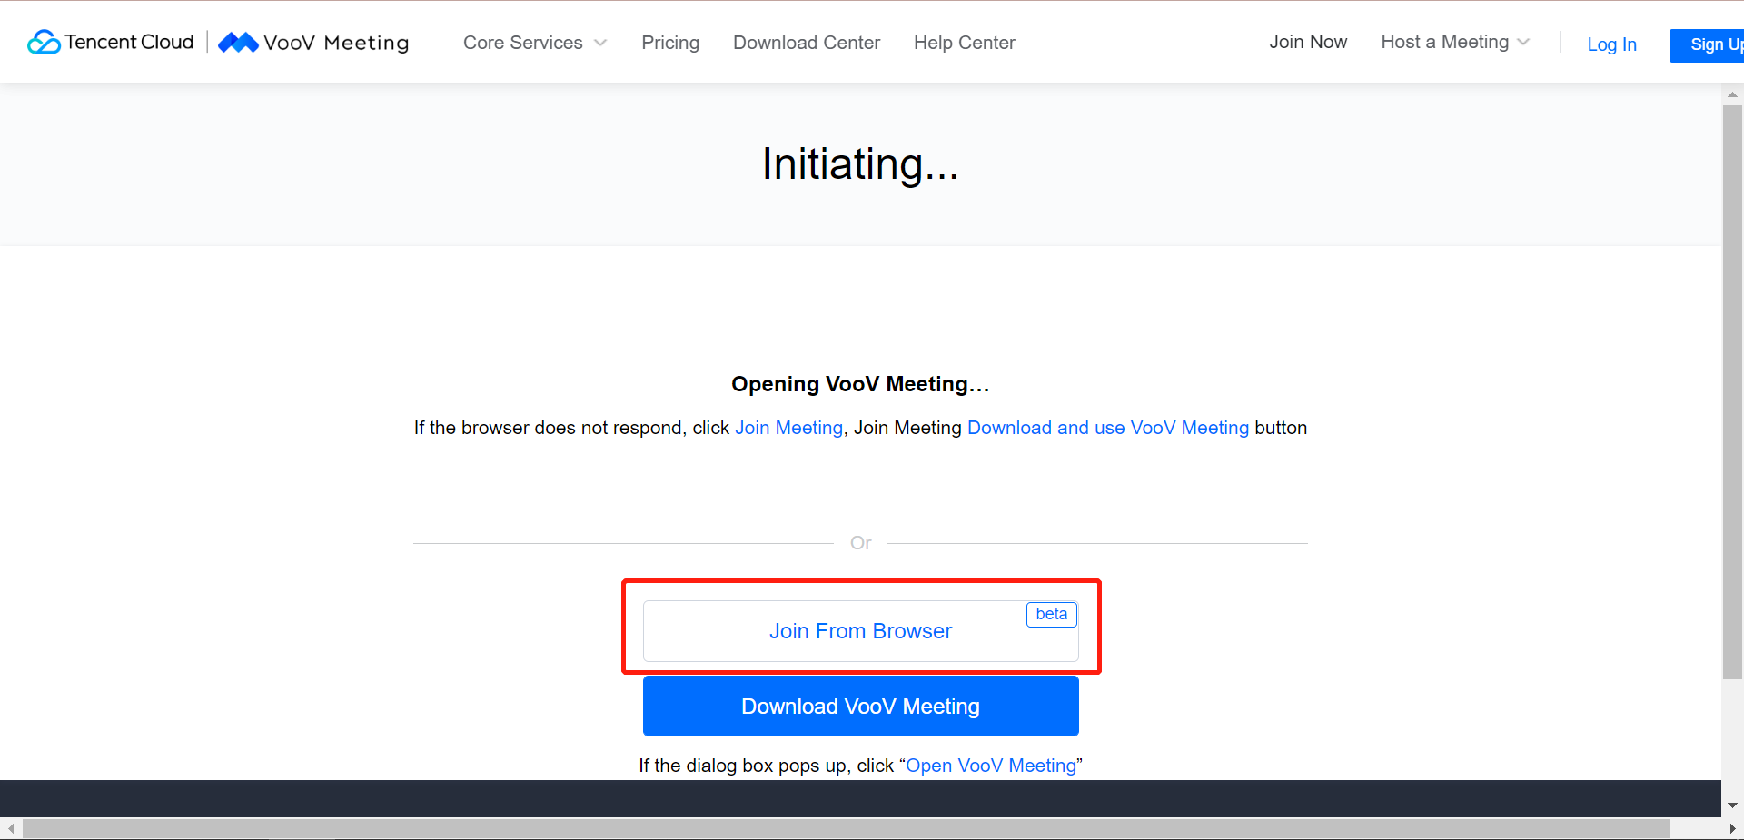Click the Tencent Cloud logo
This screenshot has height=840, width=1744.
pos(111,42)
